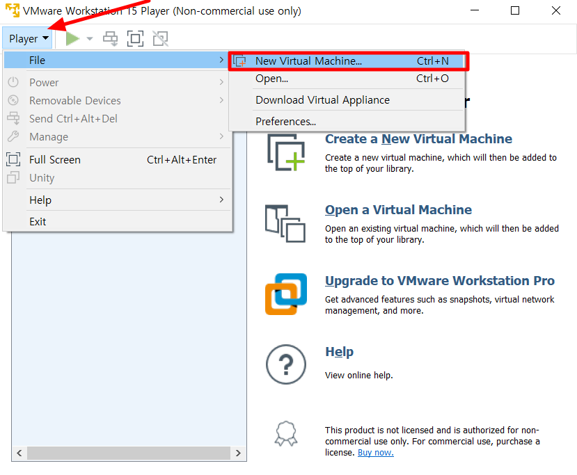
Task: Open the Power submenu item
Action: click(116, 82)
